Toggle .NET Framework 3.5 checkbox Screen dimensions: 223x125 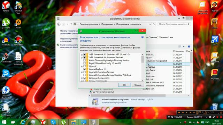point(84,55)
